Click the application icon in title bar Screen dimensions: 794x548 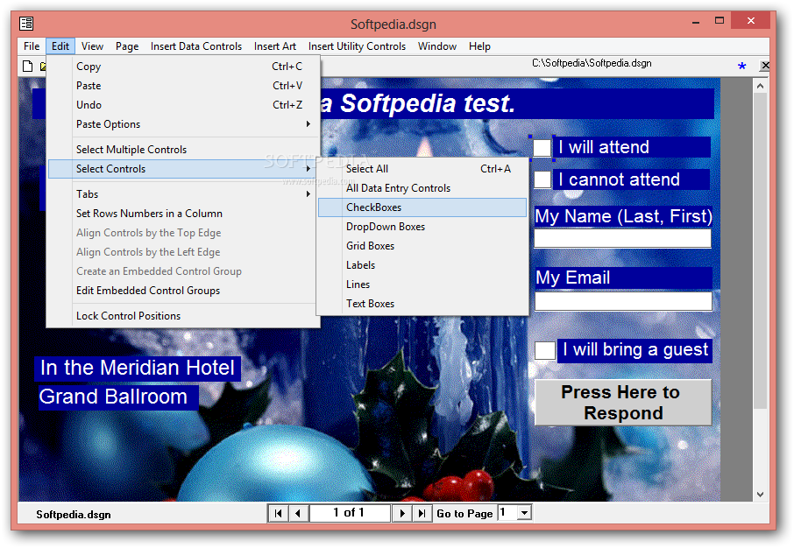tap(26, 24)
